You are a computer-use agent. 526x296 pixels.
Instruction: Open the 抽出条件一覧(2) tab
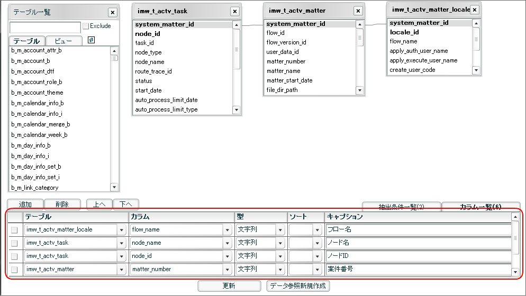pyautogui.click(x=401, y=207)
